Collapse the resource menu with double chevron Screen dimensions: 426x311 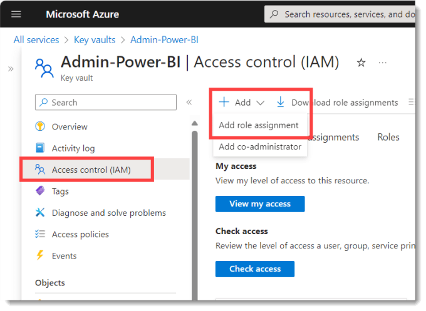(x=189, y=102)
